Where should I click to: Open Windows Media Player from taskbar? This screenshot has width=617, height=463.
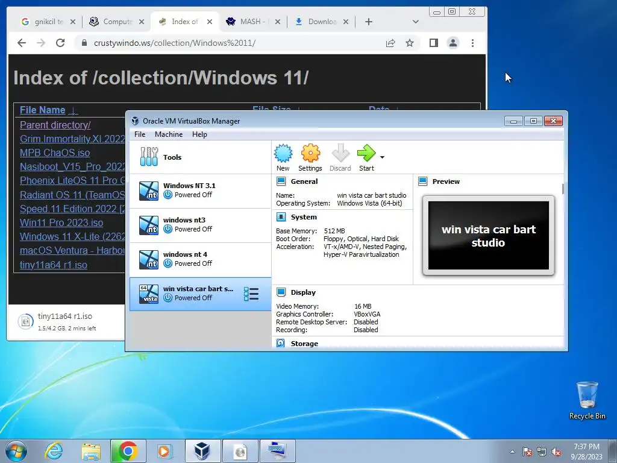coord(164,451)
